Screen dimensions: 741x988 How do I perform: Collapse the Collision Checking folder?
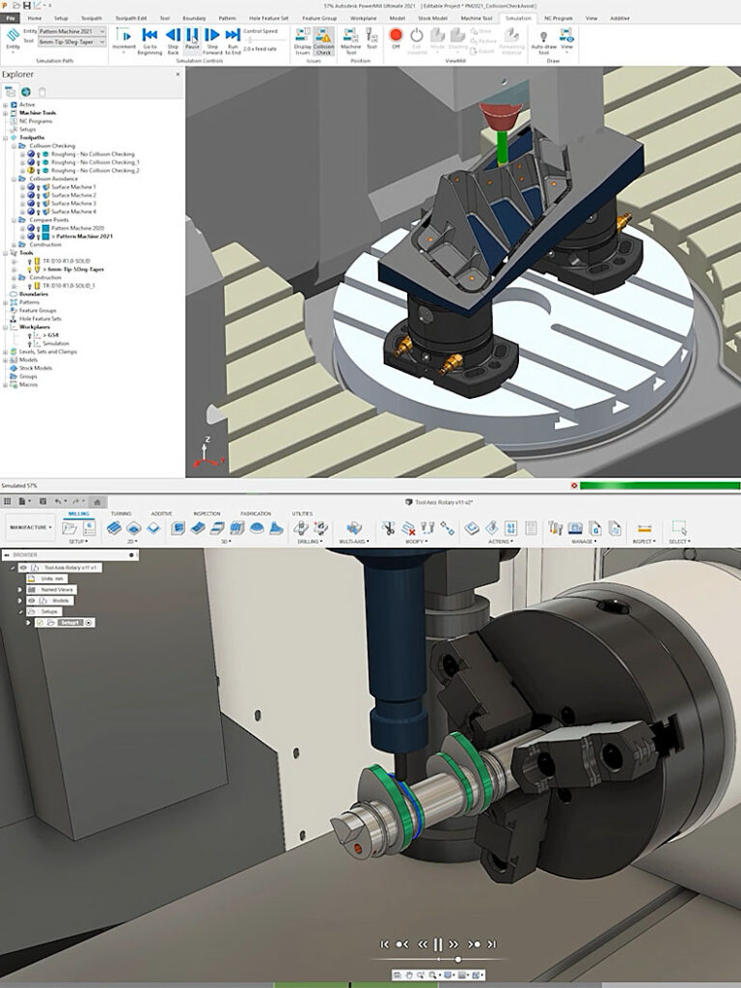click(x=14, y=146)
